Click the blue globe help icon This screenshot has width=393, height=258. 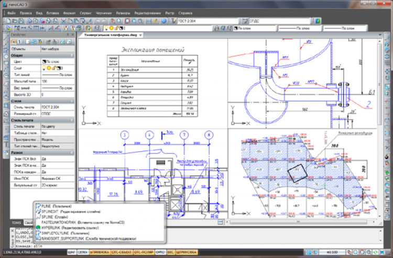tap(164, 21)
